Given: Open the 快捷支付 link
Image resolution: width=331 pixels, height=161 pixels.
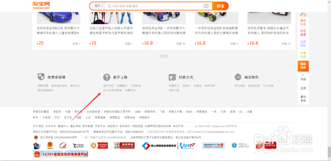Looking at the screenshot, I should pyautogui.click(x=174, y=86).
